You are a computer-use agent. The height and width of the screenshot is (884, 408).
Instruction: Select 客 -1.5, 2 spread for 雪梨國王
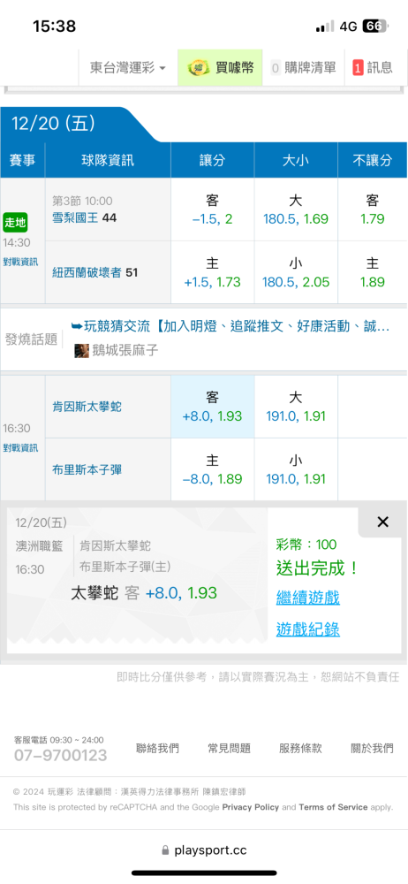tap(213, 210)
